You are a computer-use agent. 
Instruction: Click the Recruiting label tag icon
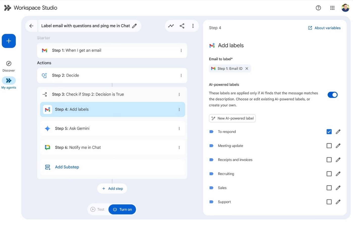212,174
